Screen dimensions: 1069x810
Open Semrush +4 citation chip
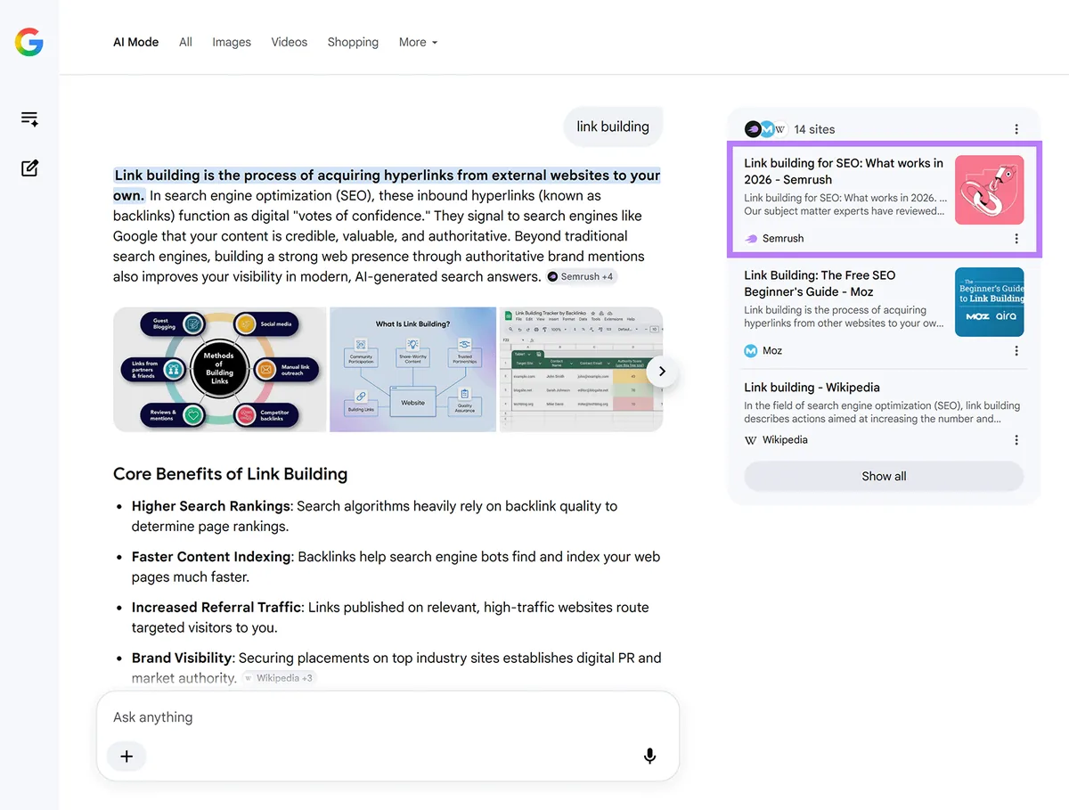click(582, 276)
